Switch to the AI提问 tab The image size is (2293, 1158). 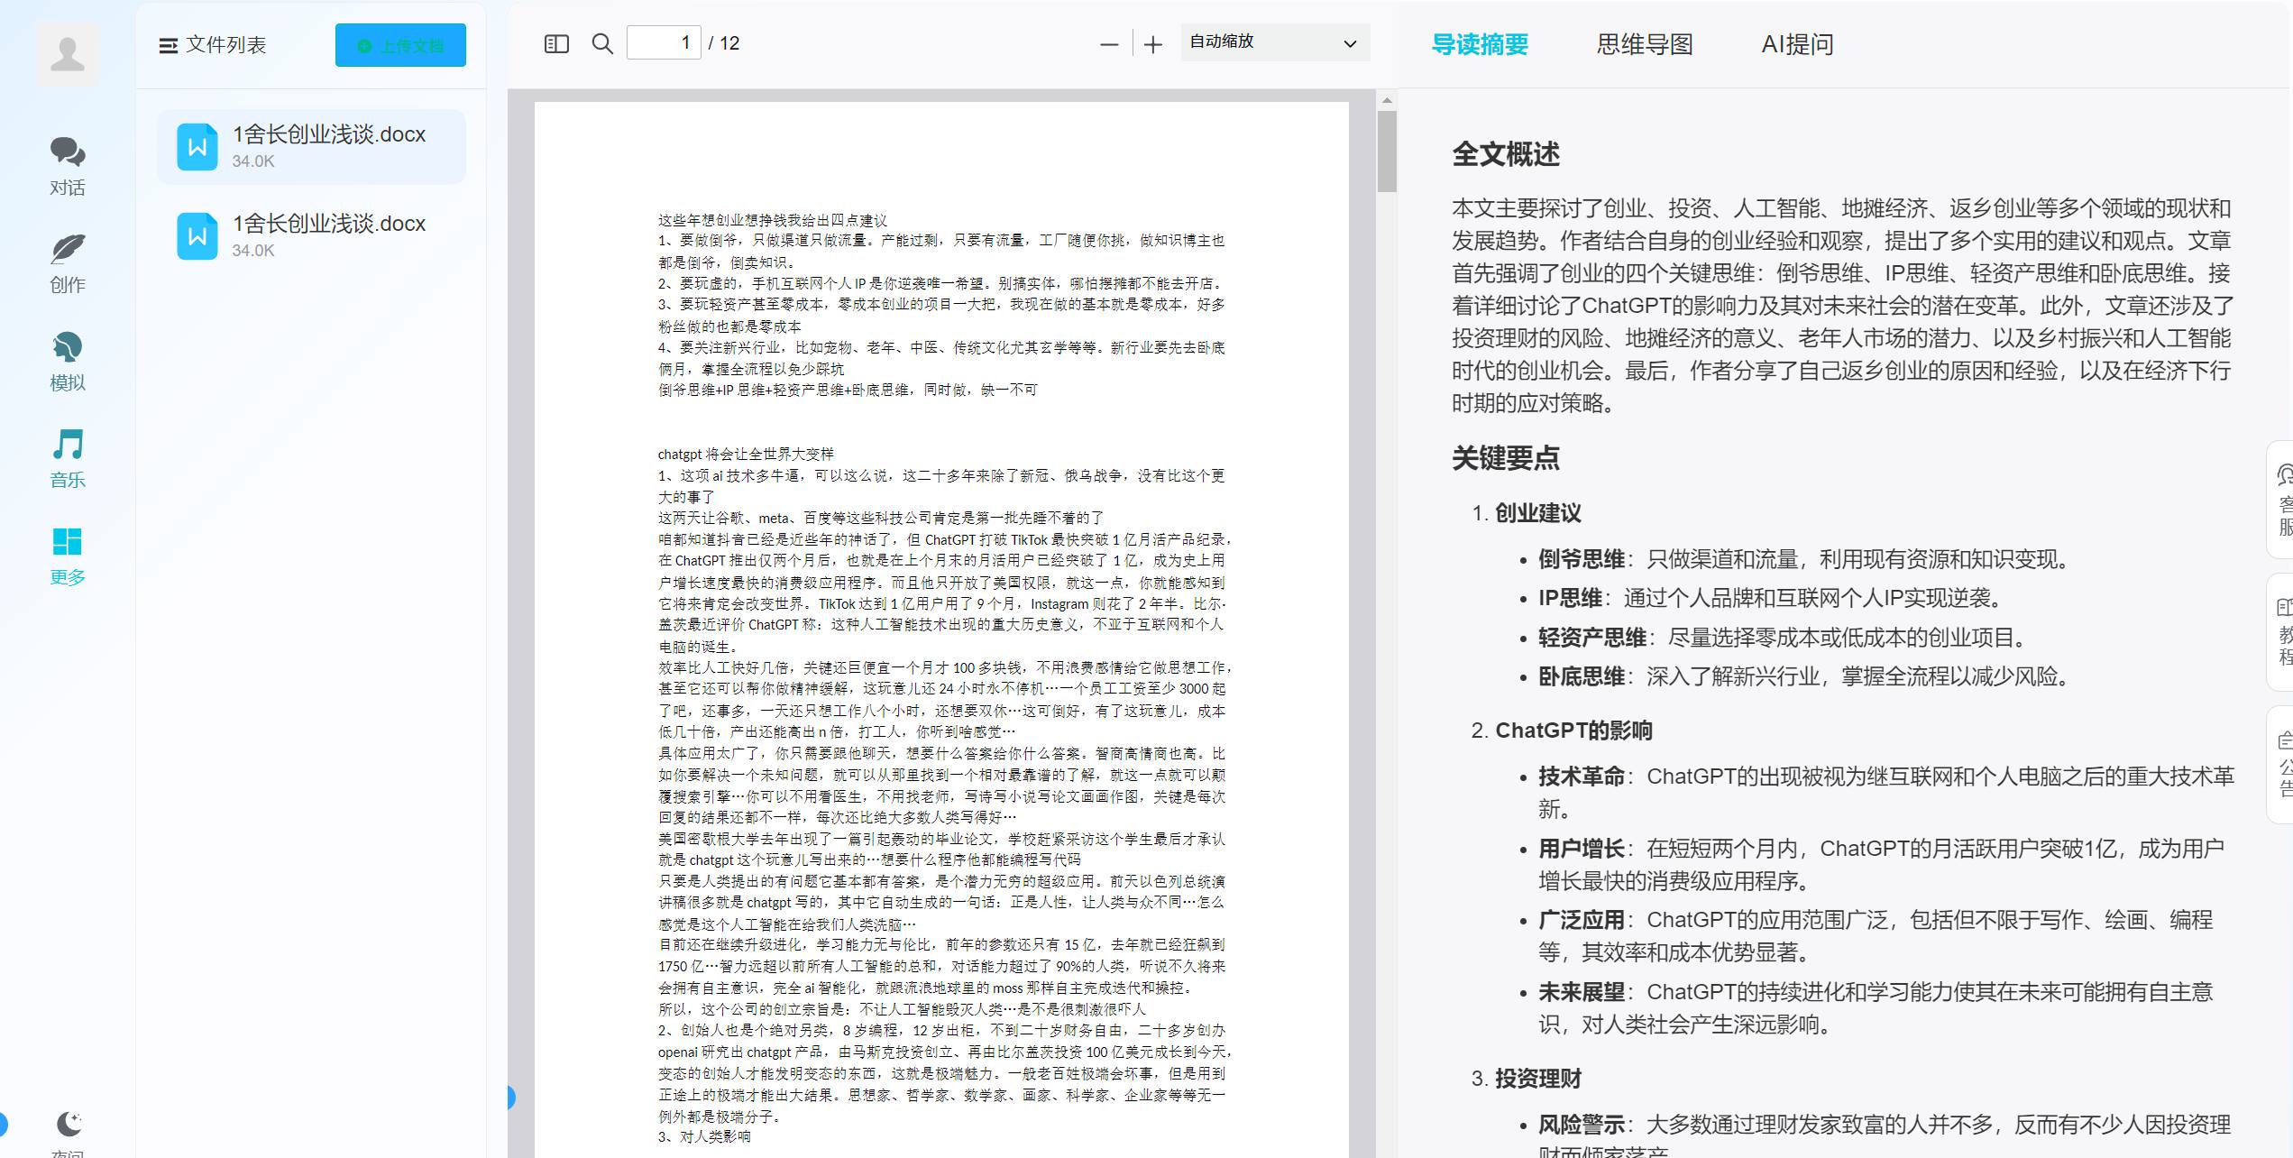tap(1797, 44)
